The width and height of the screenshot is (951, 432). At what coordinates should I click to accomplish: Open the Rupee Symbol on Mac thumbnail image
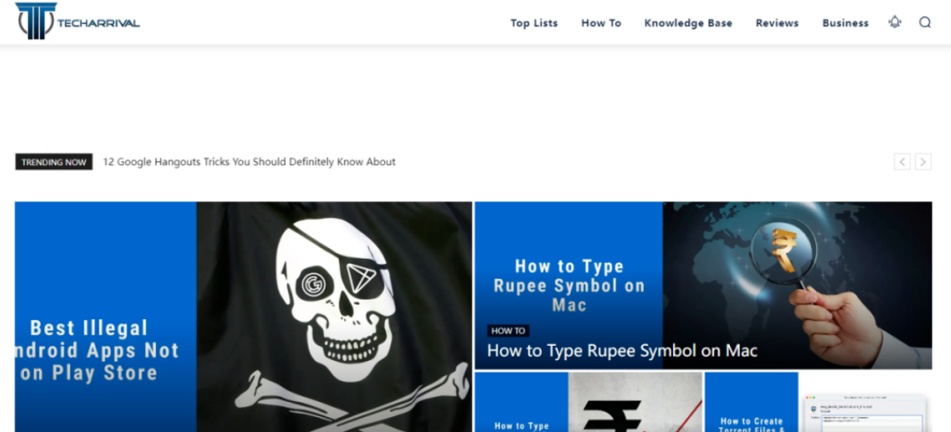pos(703,285)
